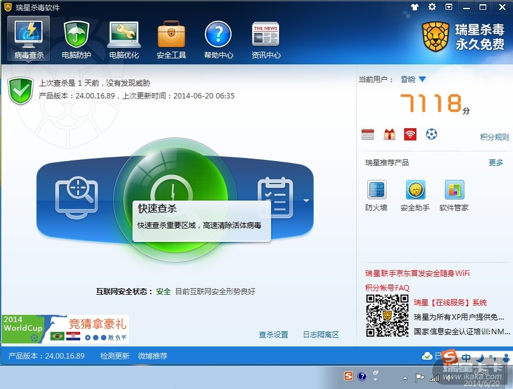This screenshot has height=389, width=513.
Task: Click the red WiFi icon
Action: point(410,134)
